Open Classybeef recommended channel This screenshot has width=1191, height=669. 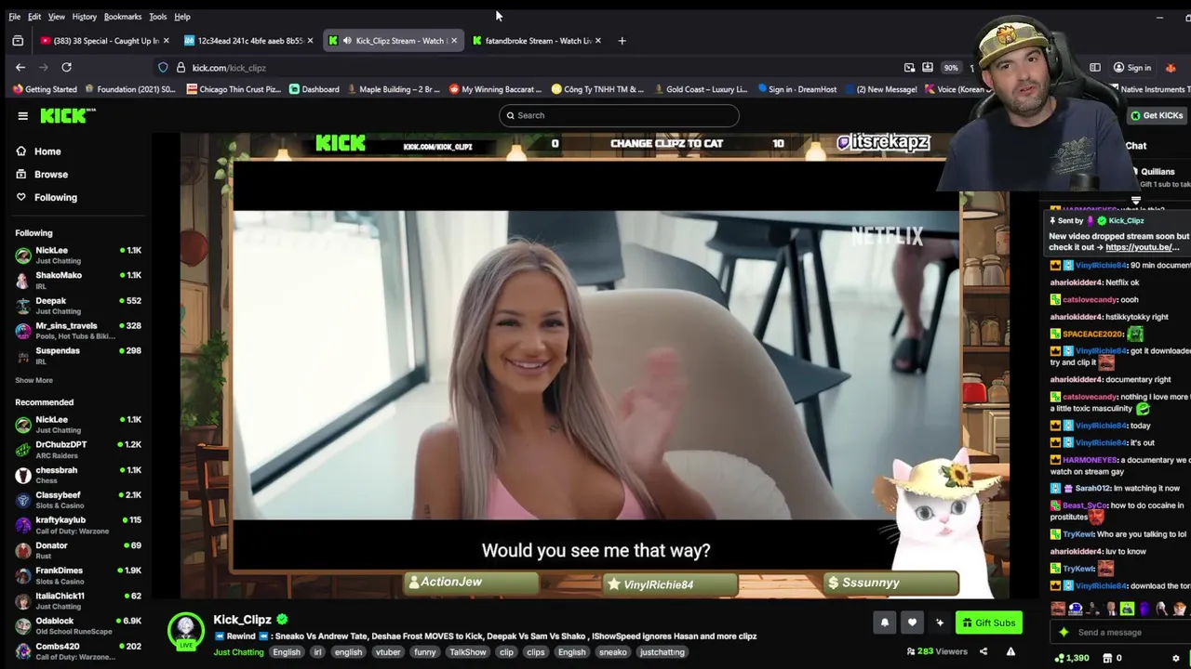[x=78, y=500]
